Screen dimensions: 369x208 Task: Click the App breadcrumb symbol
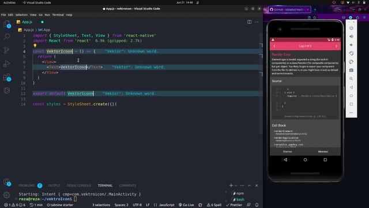click(44, 30)
